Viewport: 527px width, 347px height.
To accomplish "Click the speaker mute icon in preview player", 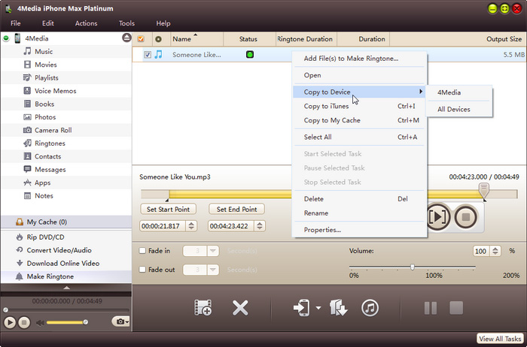I will coord(40,322).
